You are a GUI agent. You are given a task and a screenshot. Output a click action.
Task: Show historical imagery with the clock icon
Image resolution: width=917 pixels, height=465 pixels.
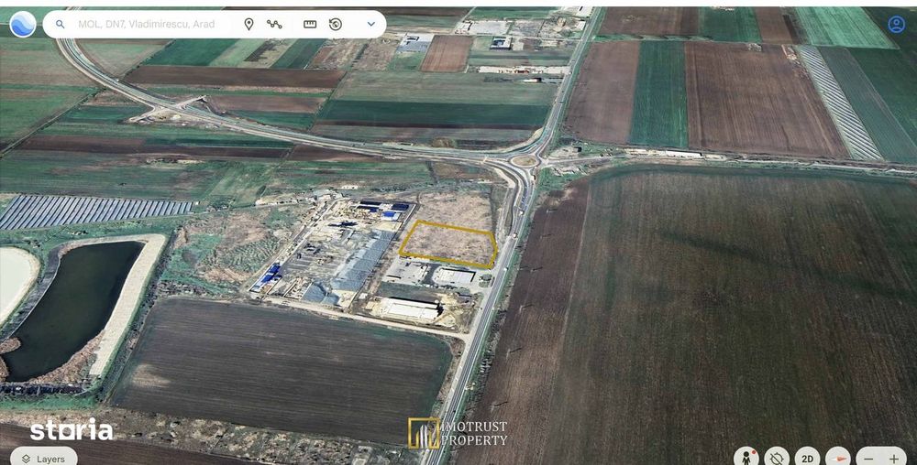[x=336, y=25]
